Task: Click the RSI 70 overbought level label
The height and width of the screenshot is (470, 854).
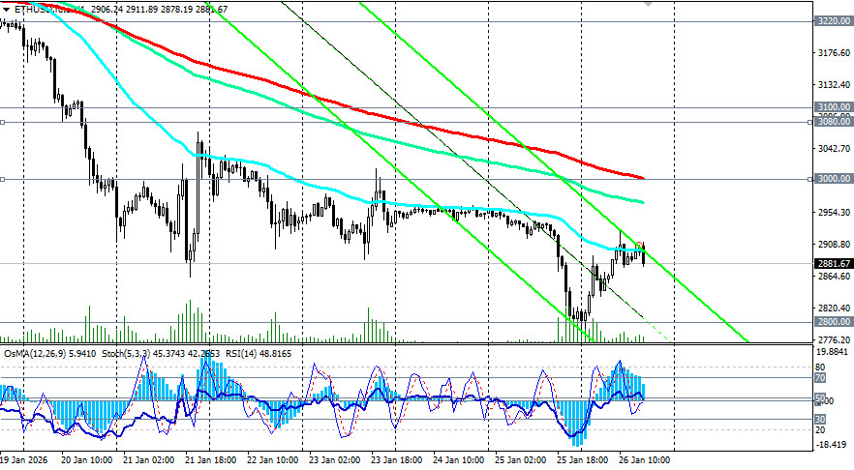Action: 818,379
